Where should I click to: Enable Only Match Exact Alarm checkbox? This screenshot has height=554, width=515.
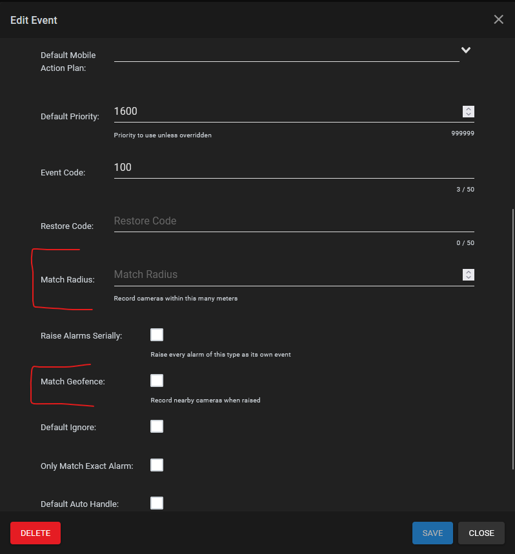[x=157, y=465]
